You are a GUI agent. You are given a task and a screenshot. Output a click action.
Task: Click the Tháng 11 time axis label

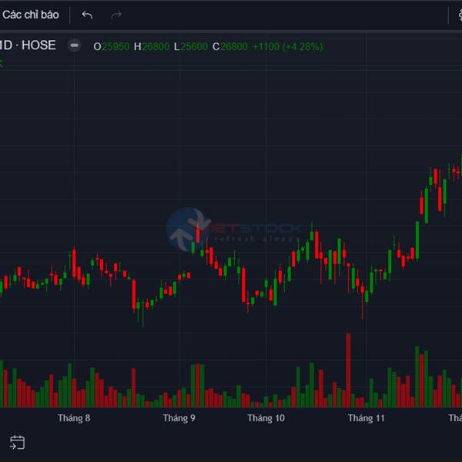pos(367,418)
